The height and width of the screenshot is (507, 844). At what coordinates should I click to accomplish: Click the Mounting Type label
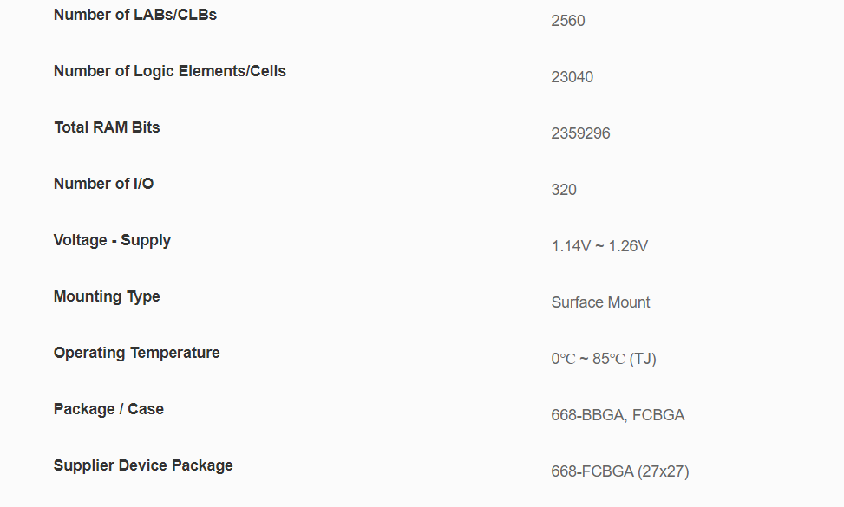tap(107, 296)
